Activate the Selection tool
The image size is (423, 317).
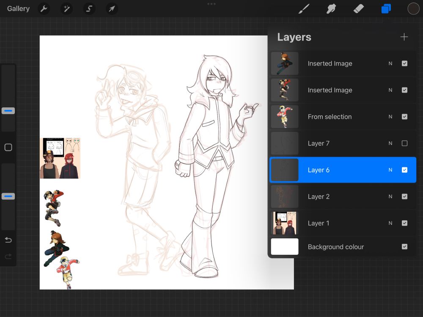click(x=89, y=8)
